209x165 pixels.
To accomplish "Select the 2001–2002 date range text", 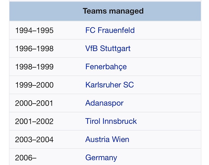I will coord(34,121).
